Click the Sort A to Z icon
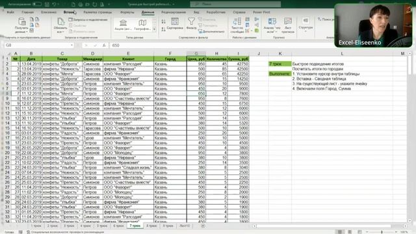Image resolution: width=416 pixels, height=234 pixels. (x=163, y=21)
